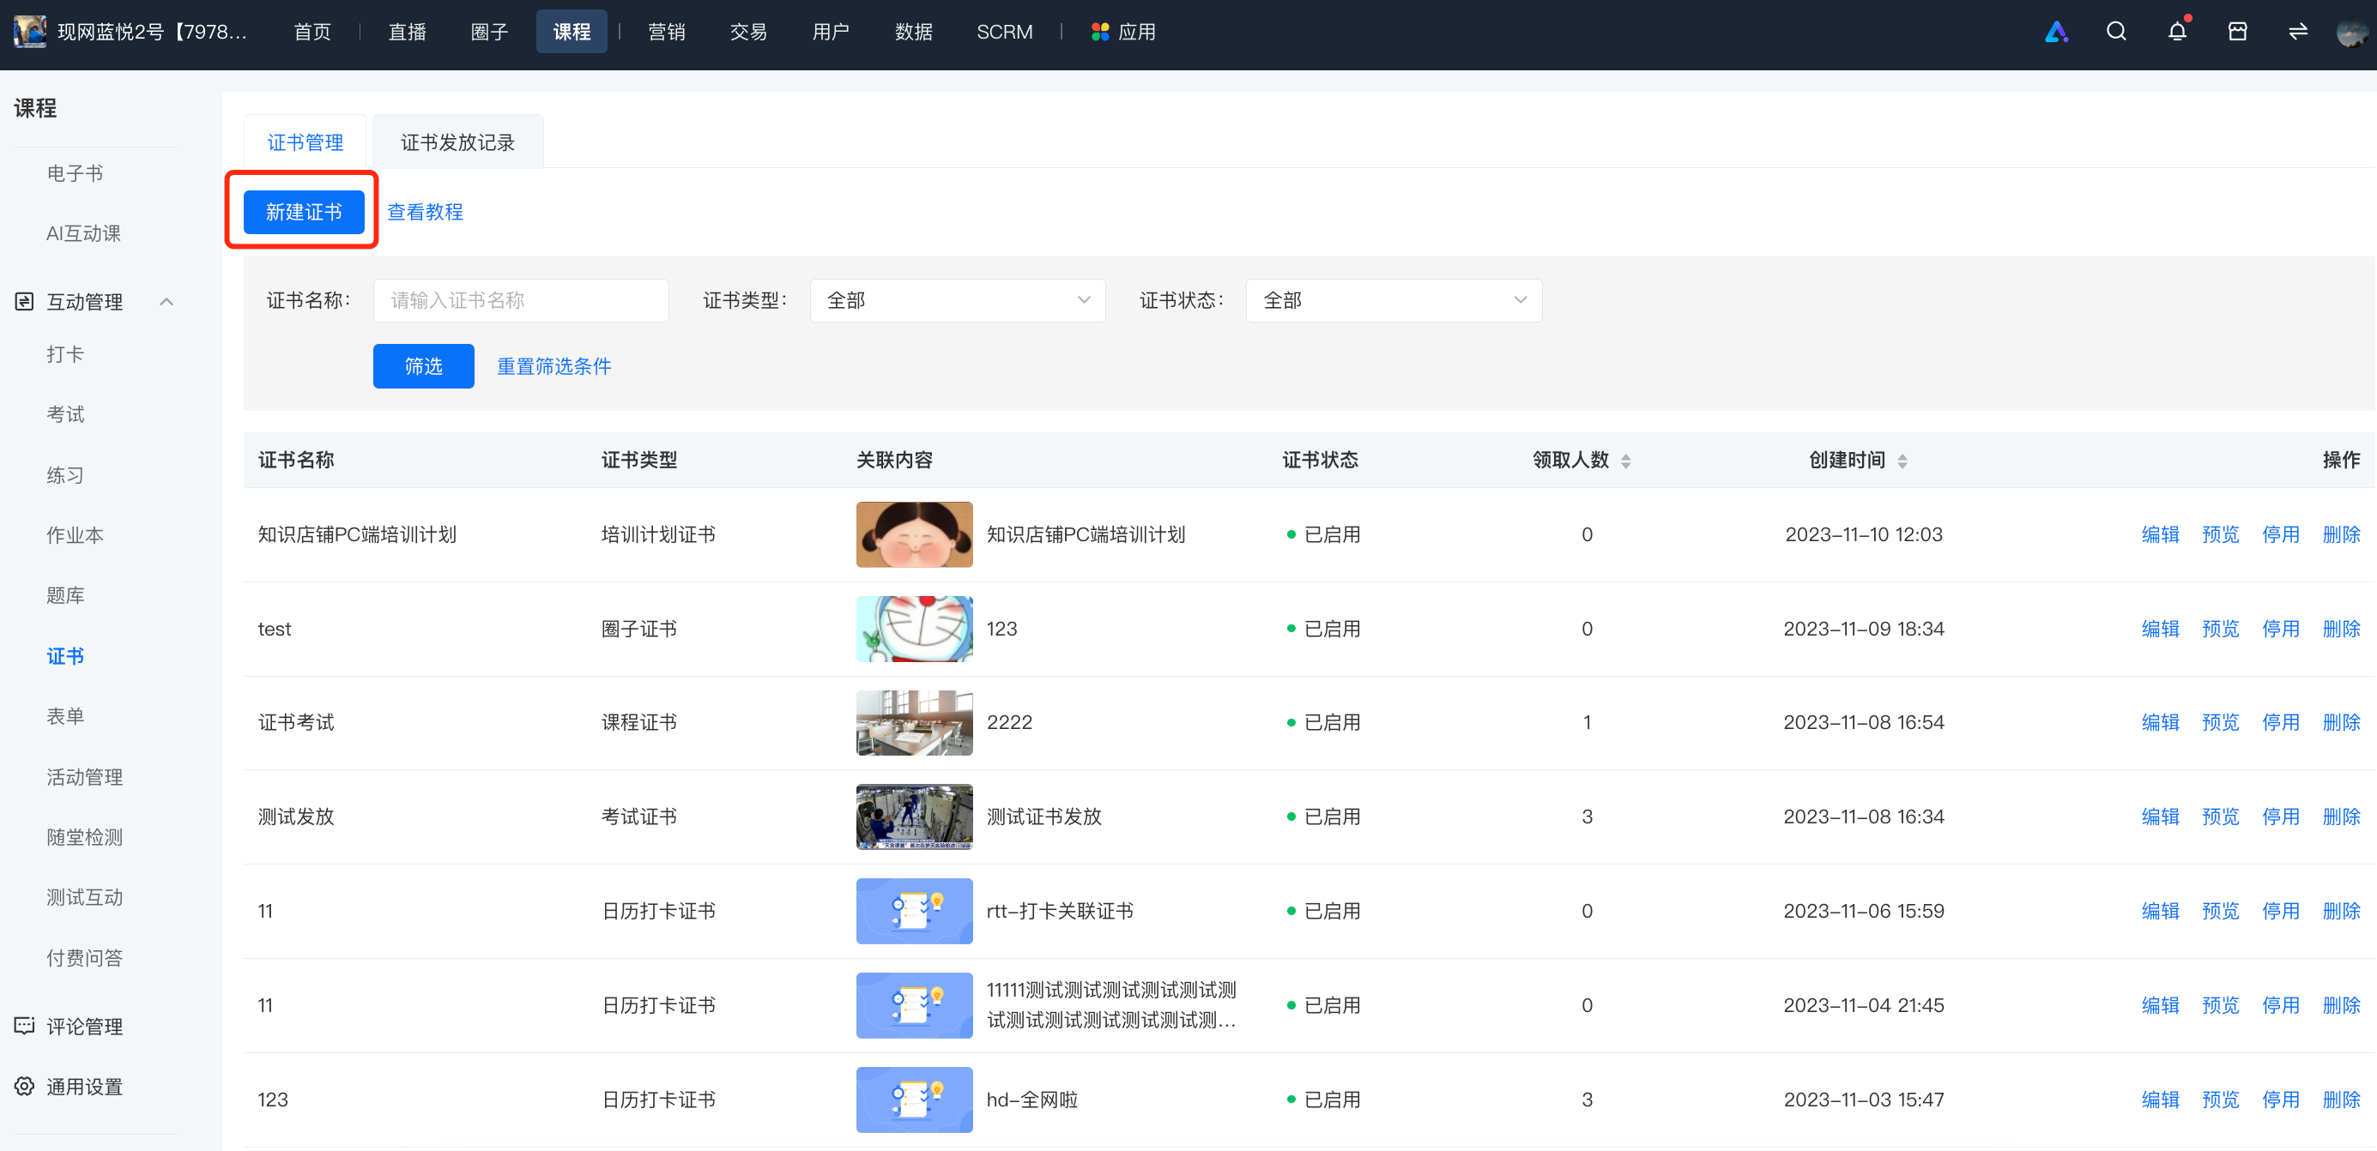Click the 证书名称 input field

520,301
